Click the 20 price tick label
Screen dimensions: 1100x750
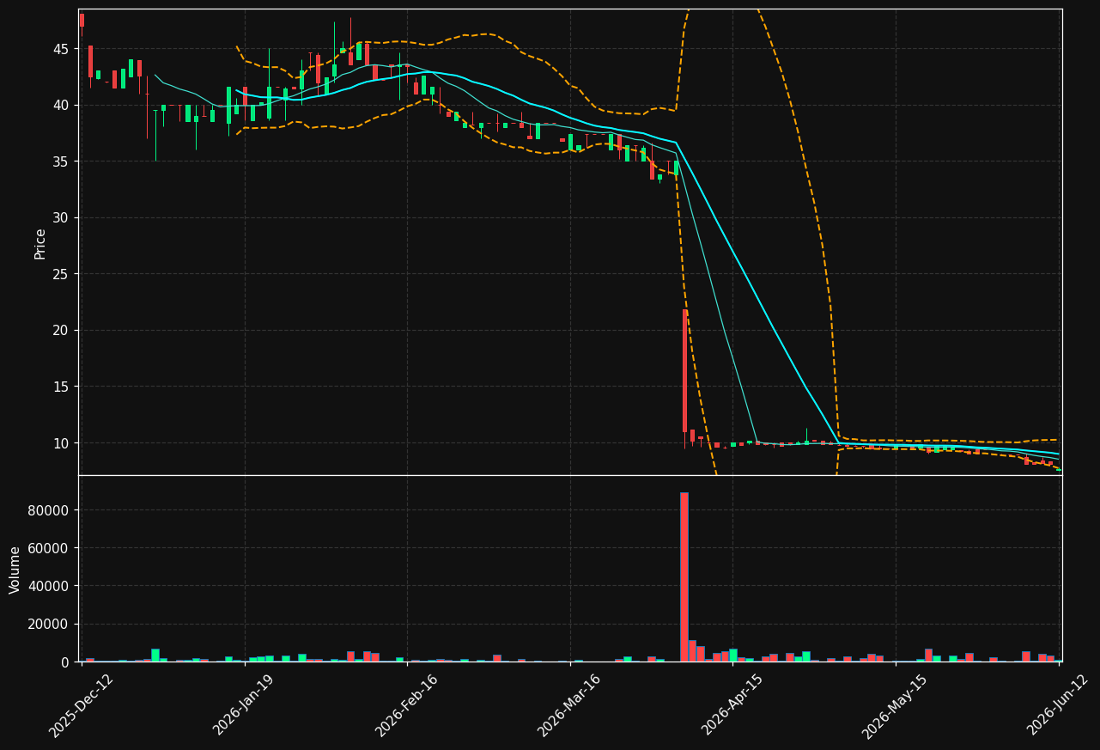62,331
